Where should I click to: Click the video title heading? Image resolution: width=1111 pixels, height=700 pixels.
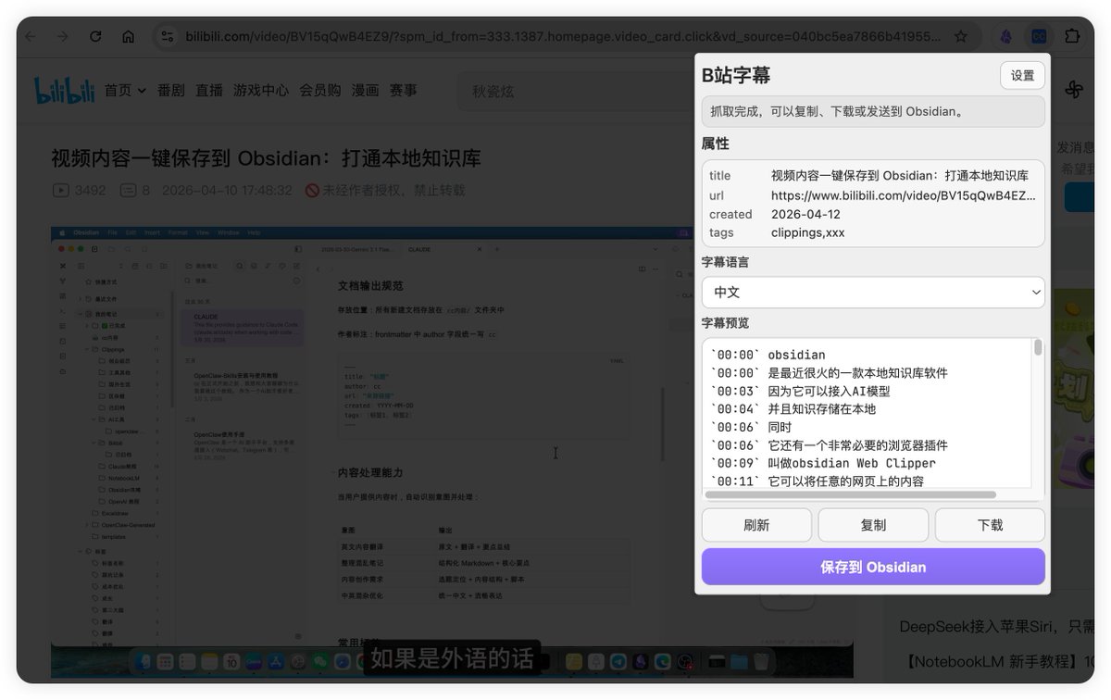267,157
